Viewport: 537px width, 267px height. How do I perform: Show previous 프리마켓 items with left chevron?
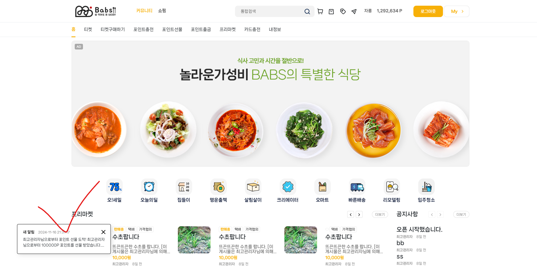351,214
